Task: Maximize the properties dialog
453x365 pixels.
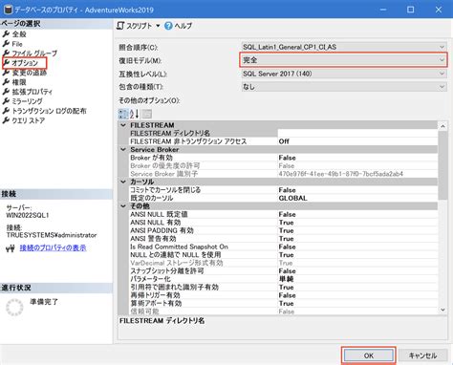Action: pos(411,10)
